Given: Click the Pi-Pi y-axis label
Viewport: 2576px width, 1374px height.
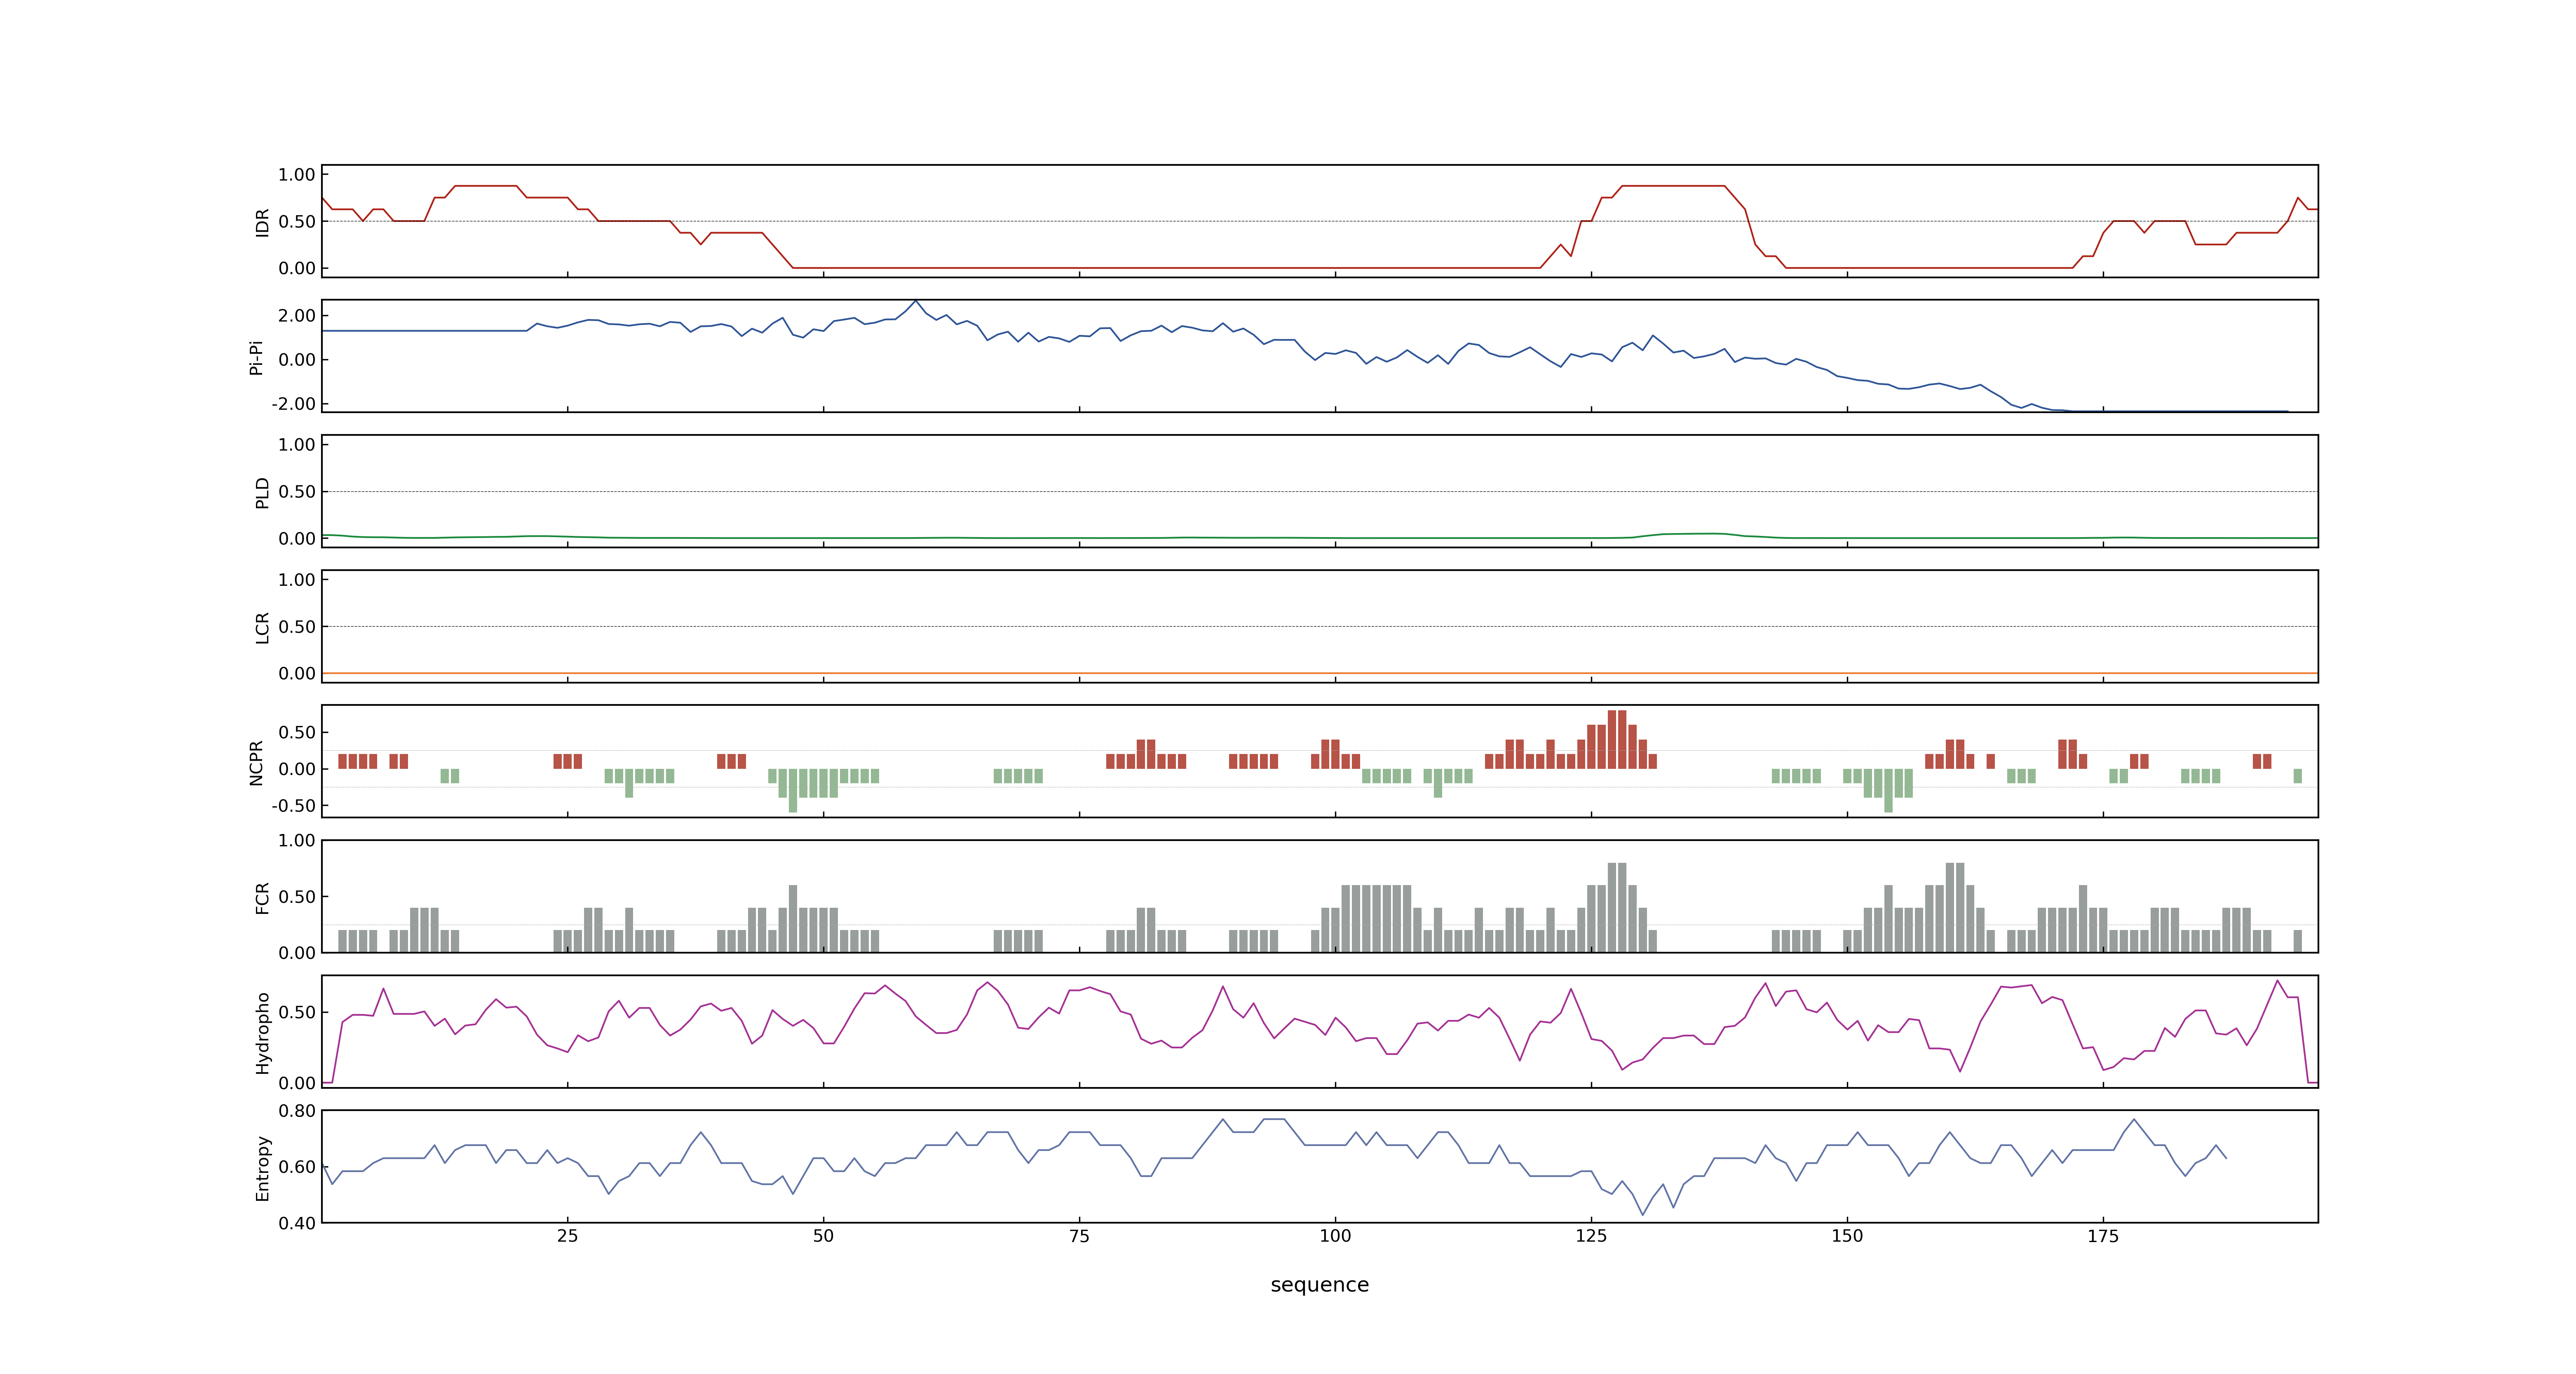Looking at the screenshot, I should 256,357.
